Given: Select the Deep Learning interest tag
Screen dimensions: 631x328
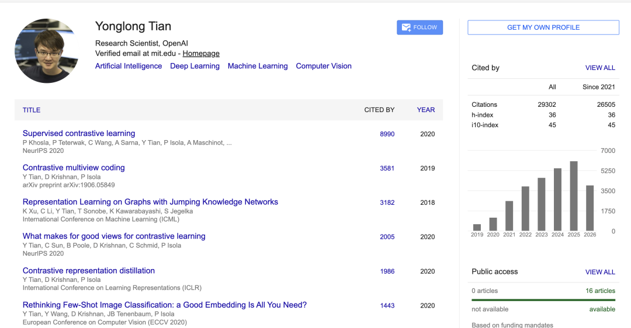Looking at the screenshot, I should tap(195, 66).
